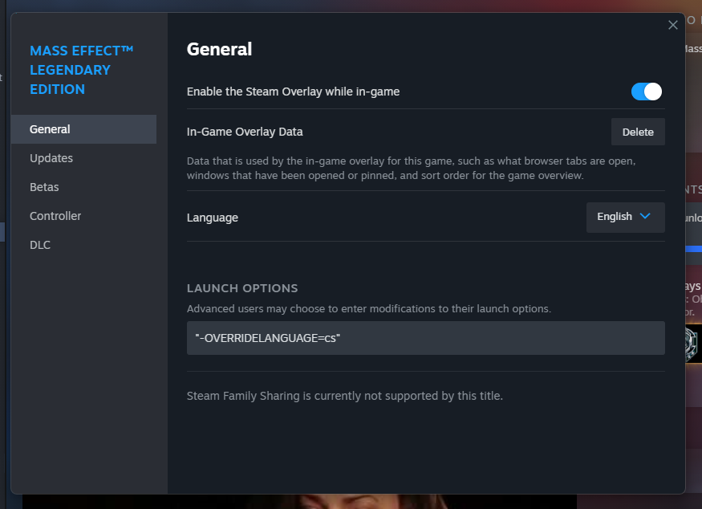Open the Controller settings tab

[83, 216]
